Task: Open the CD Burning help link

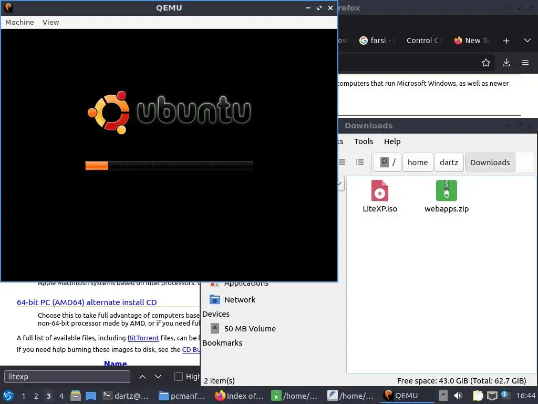Action: pos(191,349)
